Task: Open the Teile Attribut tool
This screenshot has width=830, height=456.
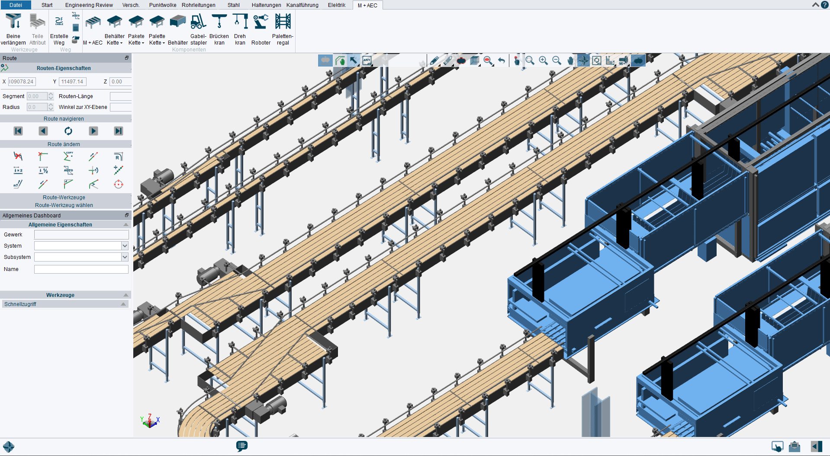Action: click(x=37, y=29)
